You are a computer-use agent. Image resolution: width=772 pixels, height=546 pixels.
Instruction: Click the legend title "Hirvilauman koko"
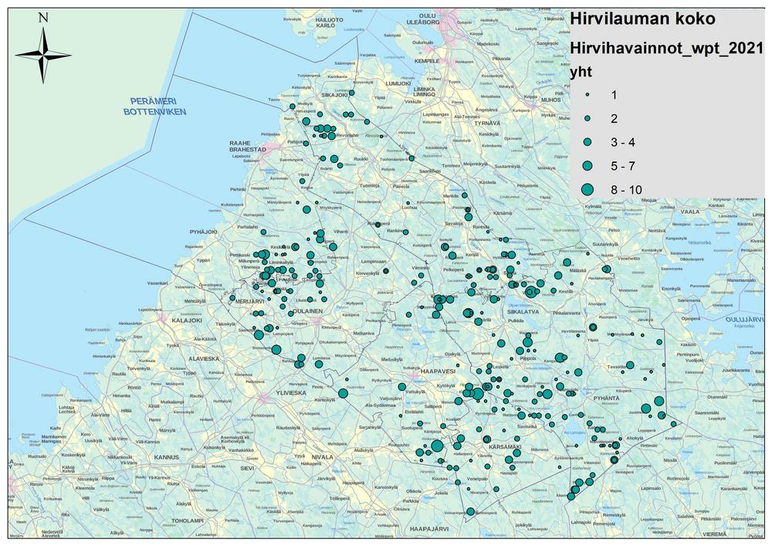coord(642,19)
